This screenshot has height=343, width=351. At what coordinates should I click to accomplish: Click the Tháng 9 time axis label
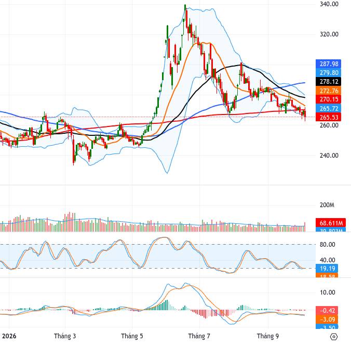click(268, 336)
